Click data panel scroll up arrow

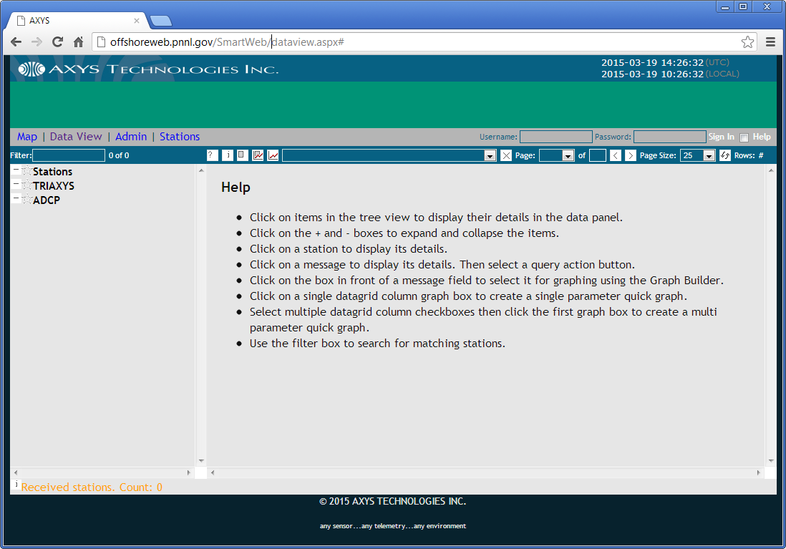(771, 170)
